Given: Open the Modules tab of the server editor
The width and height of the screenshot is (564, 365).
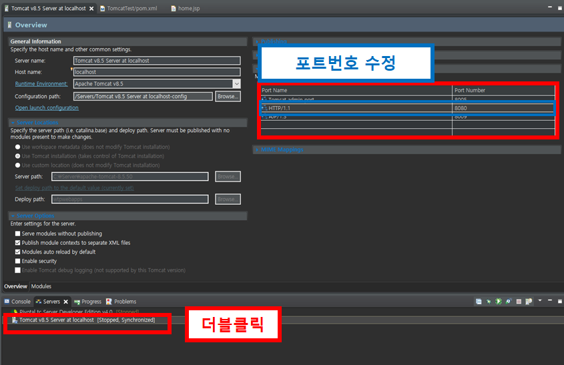Looking at the screenshot, I should click(x=41, y=286).
